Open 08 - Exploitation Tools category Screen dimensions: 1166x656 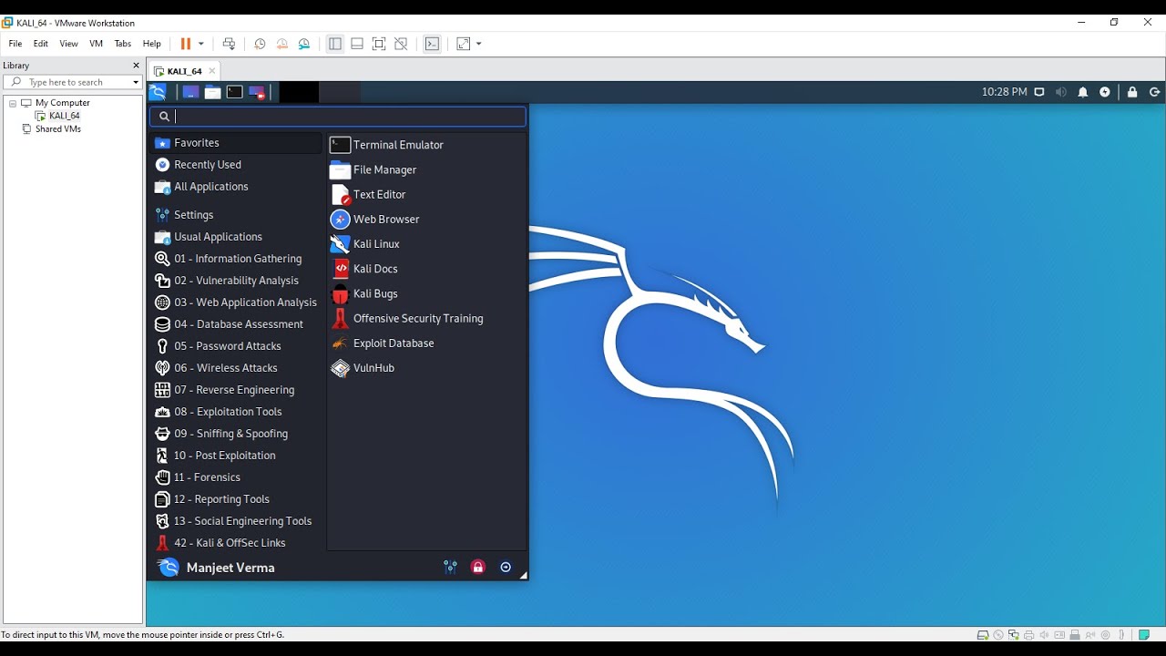237,412
